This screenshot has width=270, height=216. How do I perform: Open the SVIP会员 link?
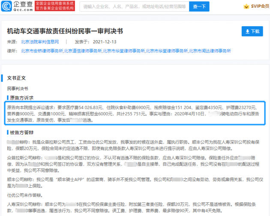(260, 6)
